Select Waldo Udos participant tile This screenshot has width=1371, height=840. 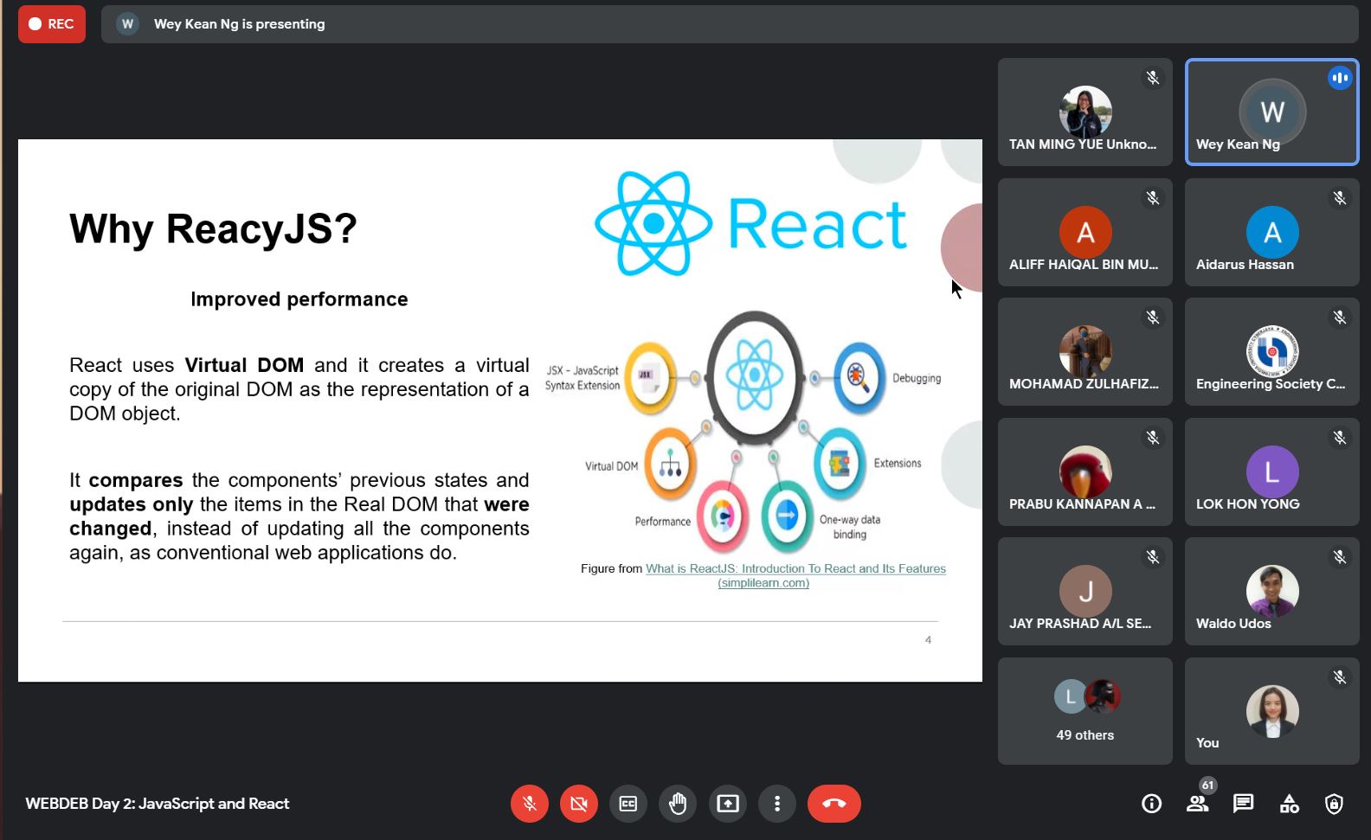tap(1272, 592)
